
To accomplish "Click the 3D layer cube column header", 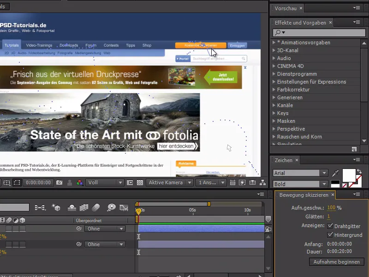I will (x=22, y=220).
